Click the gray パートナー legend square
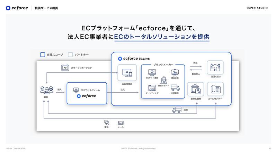This screenshot has height=155, width=277. 70,55
